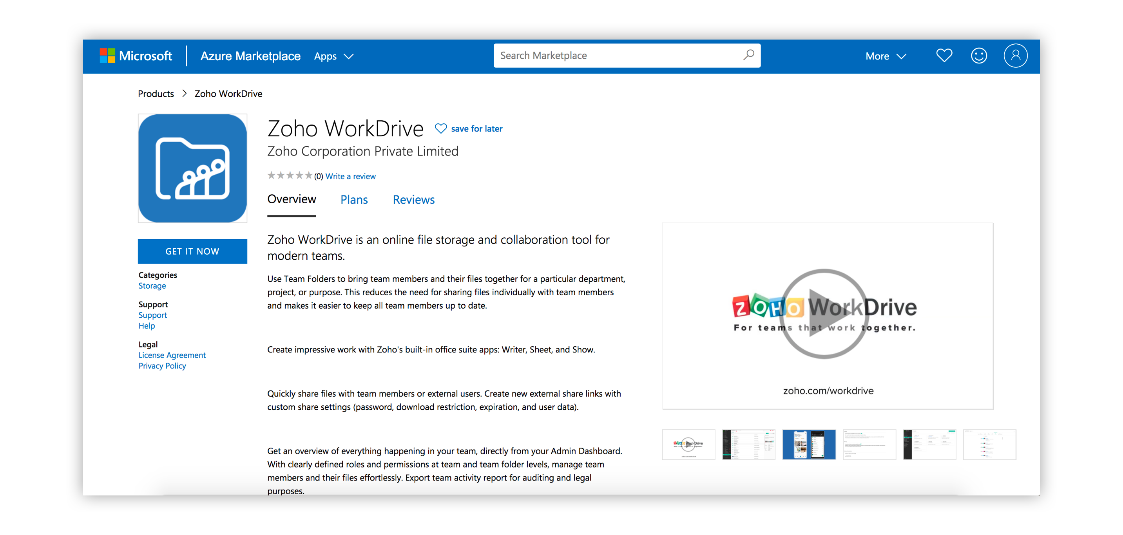This screenshot has height=535, width=1123.
Task: Expand the Apps dropdown menu
Action: (333, 56)
